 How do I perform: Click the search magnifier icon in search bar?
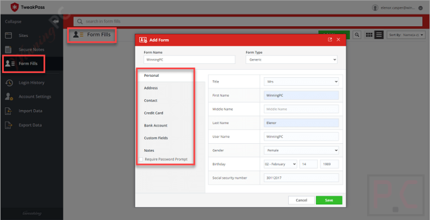pyautogui.click(x=80, y=21)
